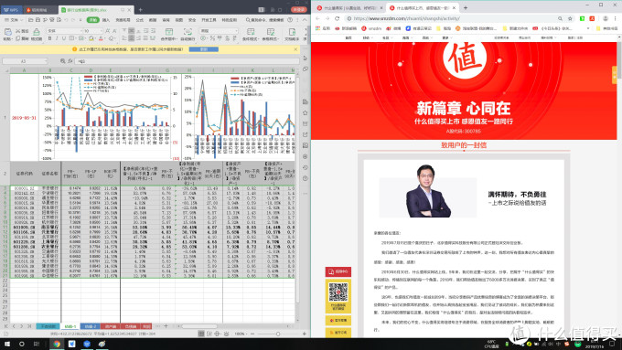Switch to the Formulas ribbon tab

[139, 20]
